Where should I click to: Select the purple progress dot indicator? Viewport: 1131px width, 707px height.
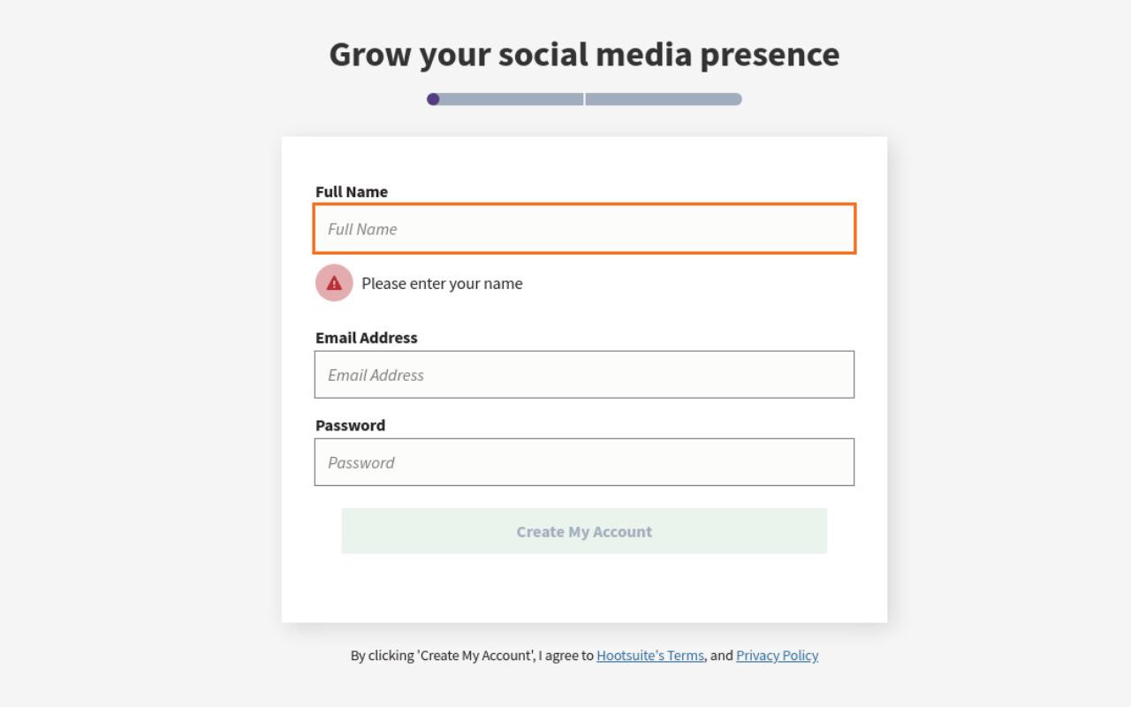click(433, 99)
